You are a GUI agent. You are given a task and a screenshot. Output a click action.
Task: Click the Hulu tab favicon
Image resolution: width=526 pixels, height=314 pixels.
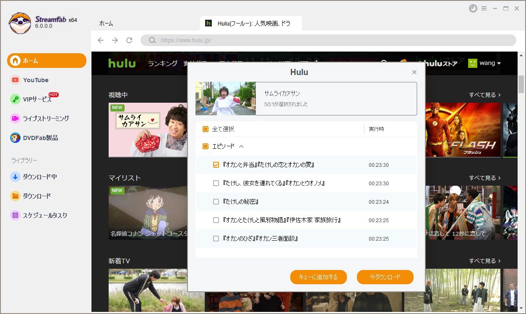point(208,23)
